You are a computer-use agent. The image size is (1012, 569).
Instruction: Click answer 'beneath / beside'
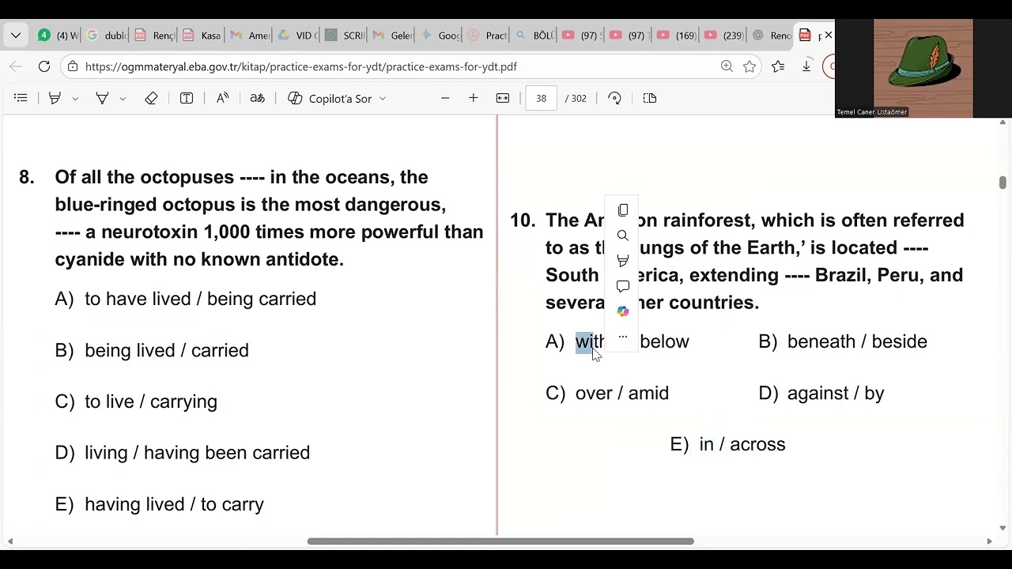857,341
